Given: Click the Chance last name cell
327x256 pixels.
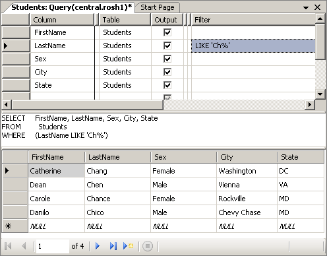Looking at the screenshot, I should (x=117, y=199).
